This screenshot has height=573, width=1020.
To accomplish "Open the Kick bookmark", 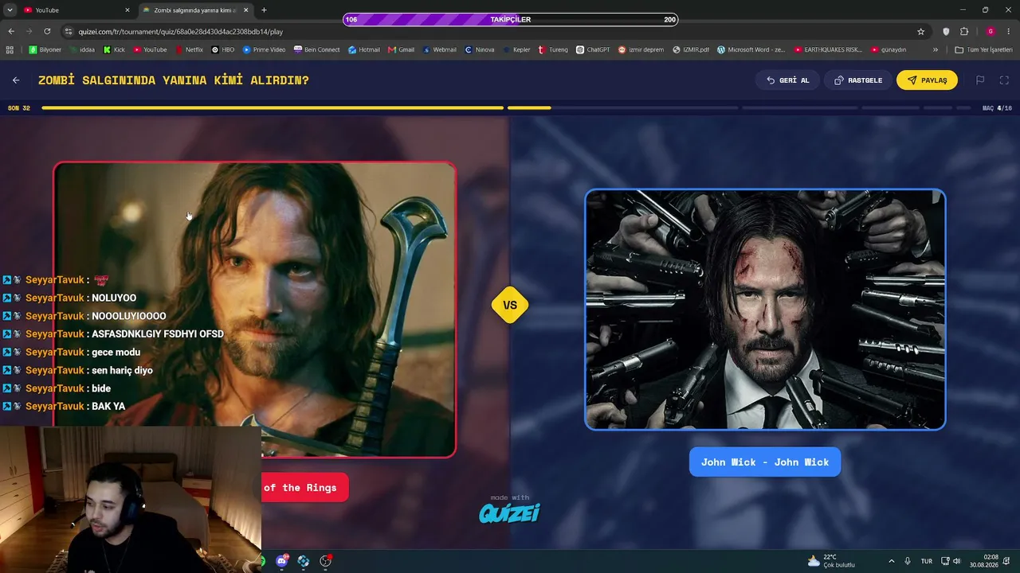I will (x=114, y=49).
